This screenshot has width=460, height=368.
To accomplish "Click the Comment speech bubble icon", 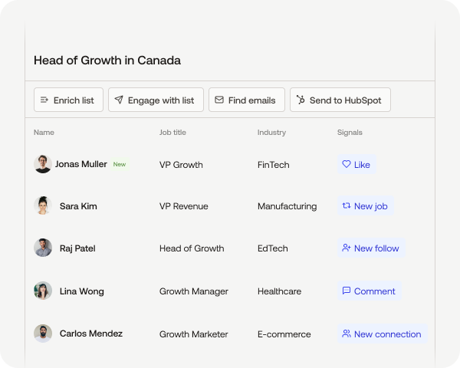I will [x=347, y=291].
